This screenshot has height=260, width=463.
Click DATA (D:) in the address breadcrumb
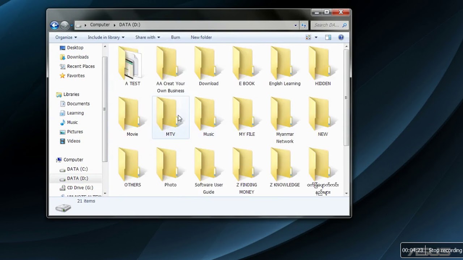129,25
